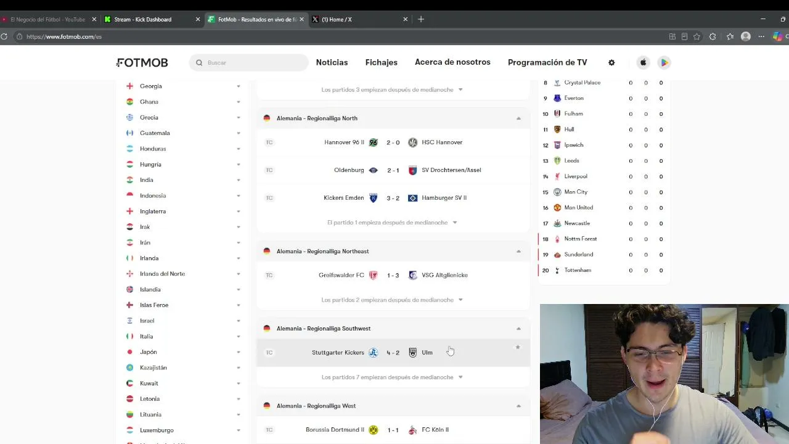
Task: Click the FotMob logo
Action: (x=142, y=62)
